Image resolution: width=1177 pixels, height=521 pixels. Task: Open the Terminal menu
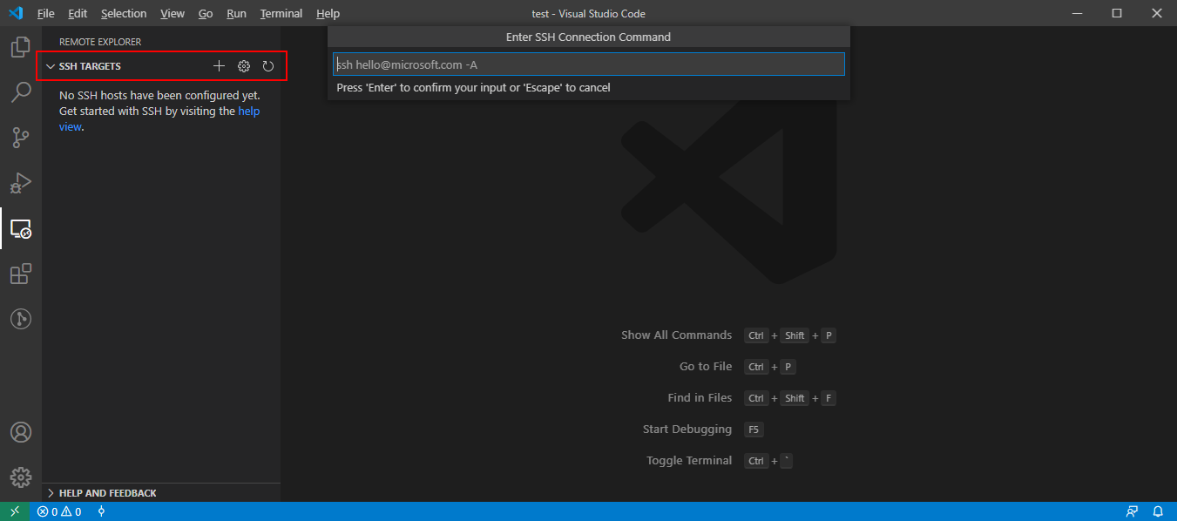281,14
